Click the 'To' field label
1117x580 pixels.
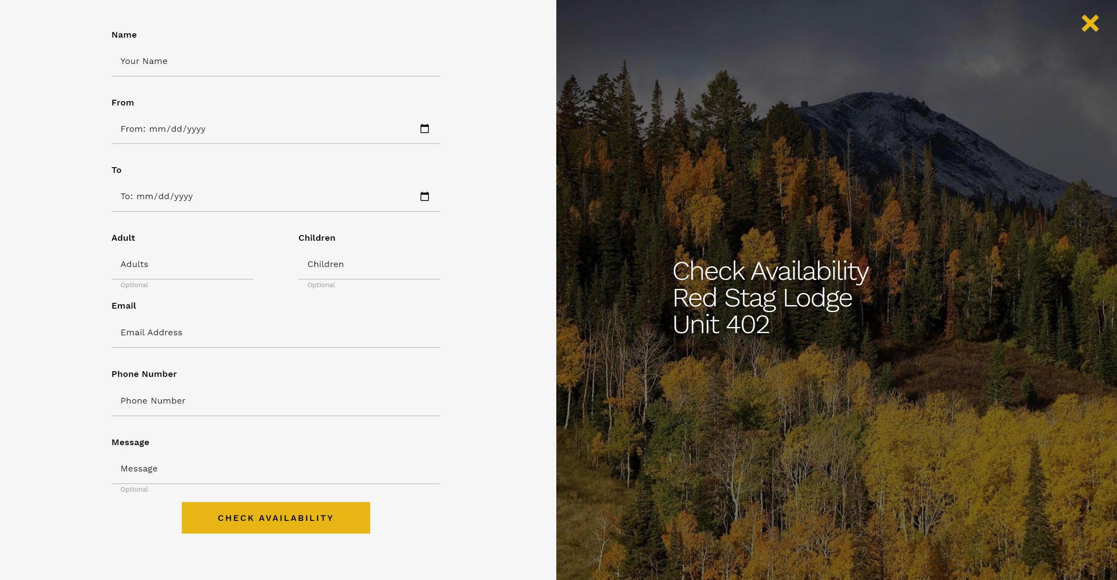(117, 170)
